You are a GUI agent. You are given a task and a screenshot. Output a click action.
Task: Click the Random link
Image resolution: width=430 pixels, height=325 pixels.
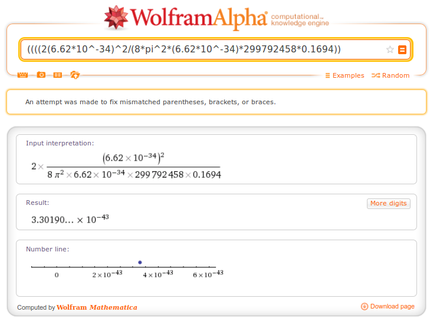390,75
